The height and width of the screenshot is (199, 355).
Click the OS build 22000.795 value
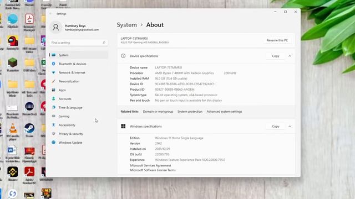[162, 154]
